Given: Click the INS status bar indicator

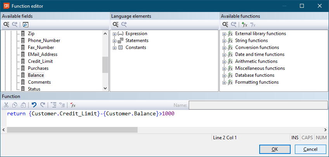Looking at the screenshot, I should [x=295, y=138].
